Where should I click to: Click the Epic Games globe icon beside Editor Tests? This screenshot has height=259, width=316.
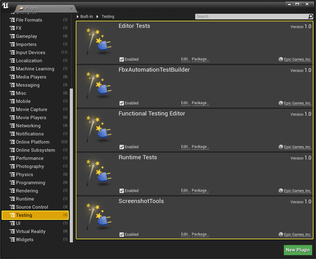pyautogui.click(x=281, y=59)
